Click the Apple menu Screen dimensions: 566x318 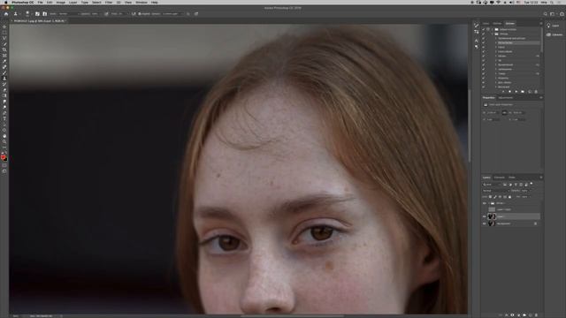pyautogui.click(x=5, y=2)
